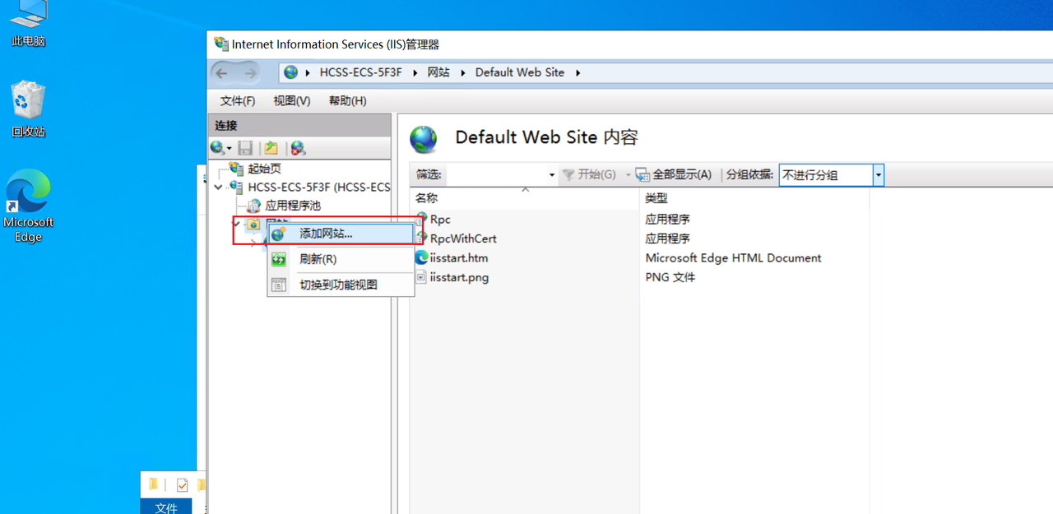Click the save disk icon in 连接 toolbar

click(x=245, y=148)
